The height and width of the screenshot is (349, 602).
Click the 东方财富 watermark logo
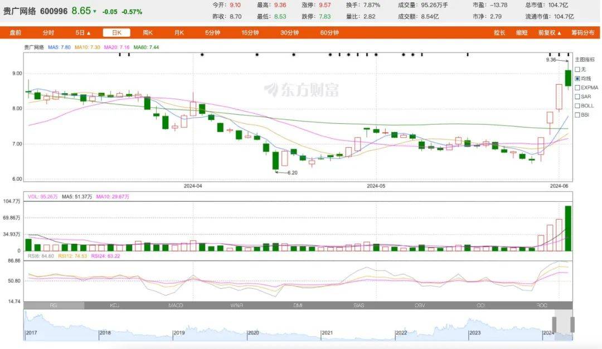301,89
